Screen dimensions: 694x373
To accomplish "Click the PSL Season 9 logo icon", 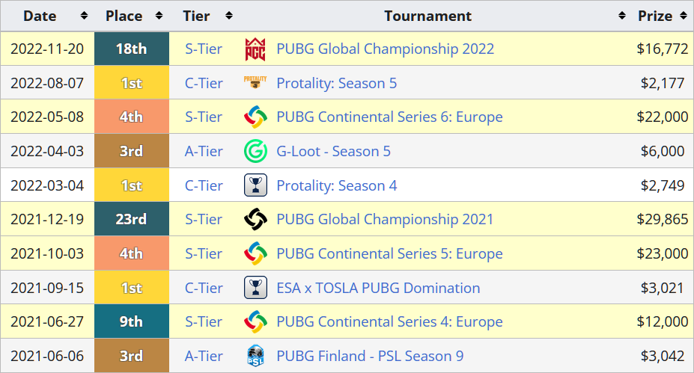I will [255, 356].
